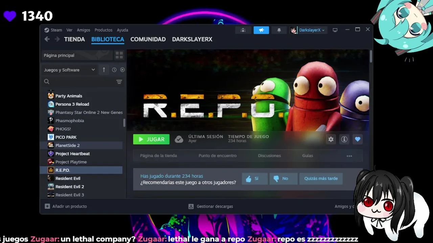Choose Quizás más tarde
The height and width of the screenshot is (243, 433).
click(321, 179)
